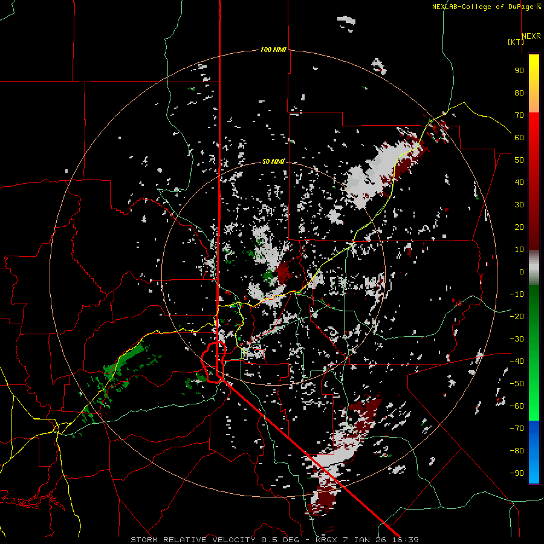Select the -70 value on the velocity scale

click(x=517, y=429)
